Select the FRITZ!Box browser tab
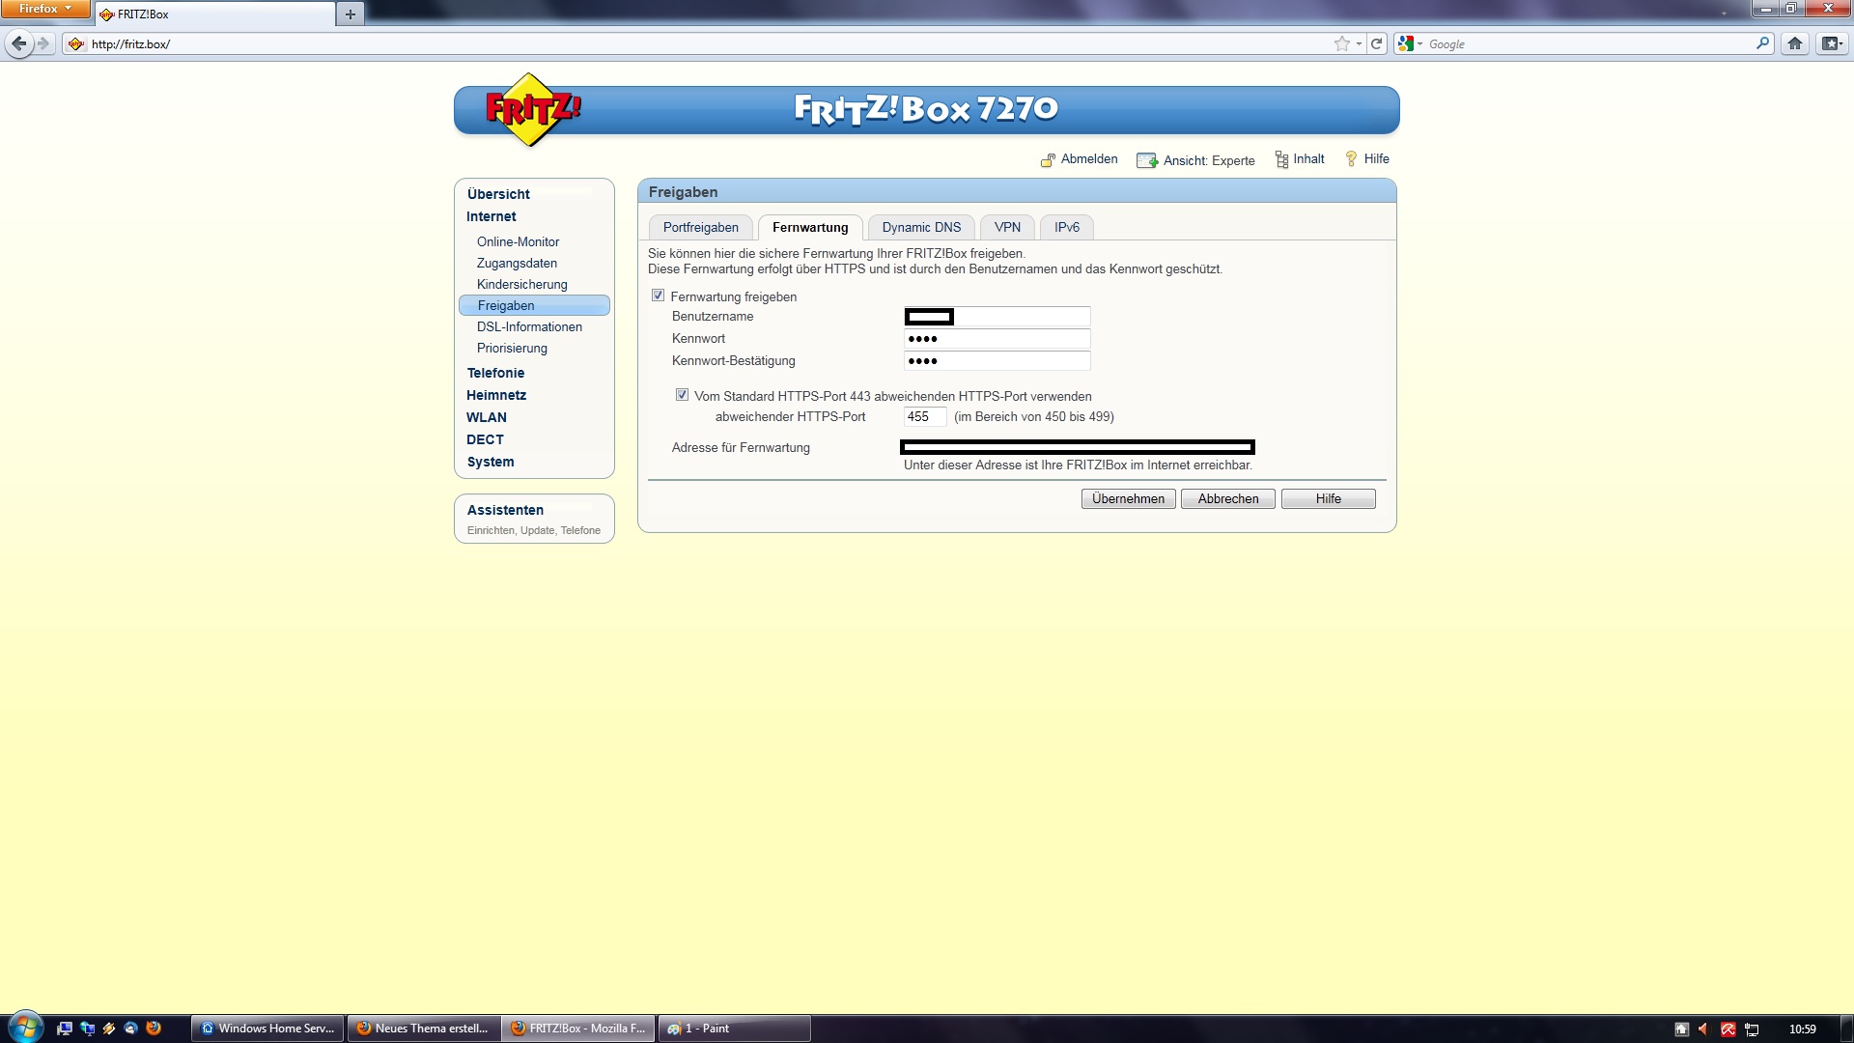The width and height of the screenshot is (1854, 1043). [214, 14]
